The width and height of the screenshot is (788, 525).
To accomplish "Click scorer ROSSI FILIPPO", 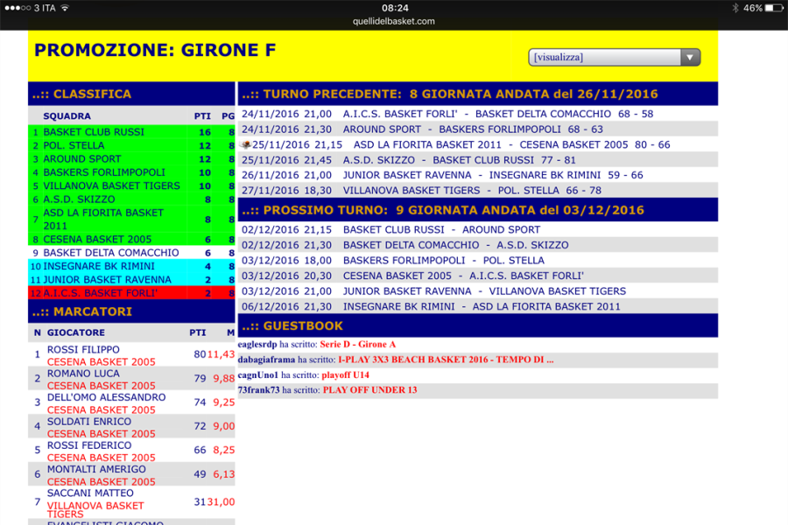I will pyautogui.click(x=83, y=349).
